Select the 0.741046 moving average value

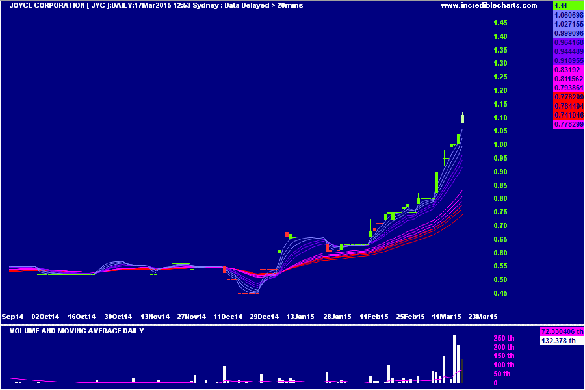click(x=569, y=115)
